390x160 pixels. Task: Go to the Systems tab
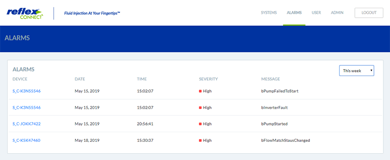[x=269, y=13]
